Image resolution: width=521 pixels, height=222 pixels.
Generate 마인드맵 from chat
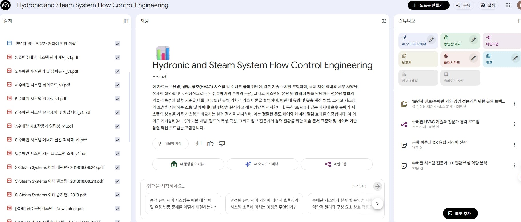336,164
